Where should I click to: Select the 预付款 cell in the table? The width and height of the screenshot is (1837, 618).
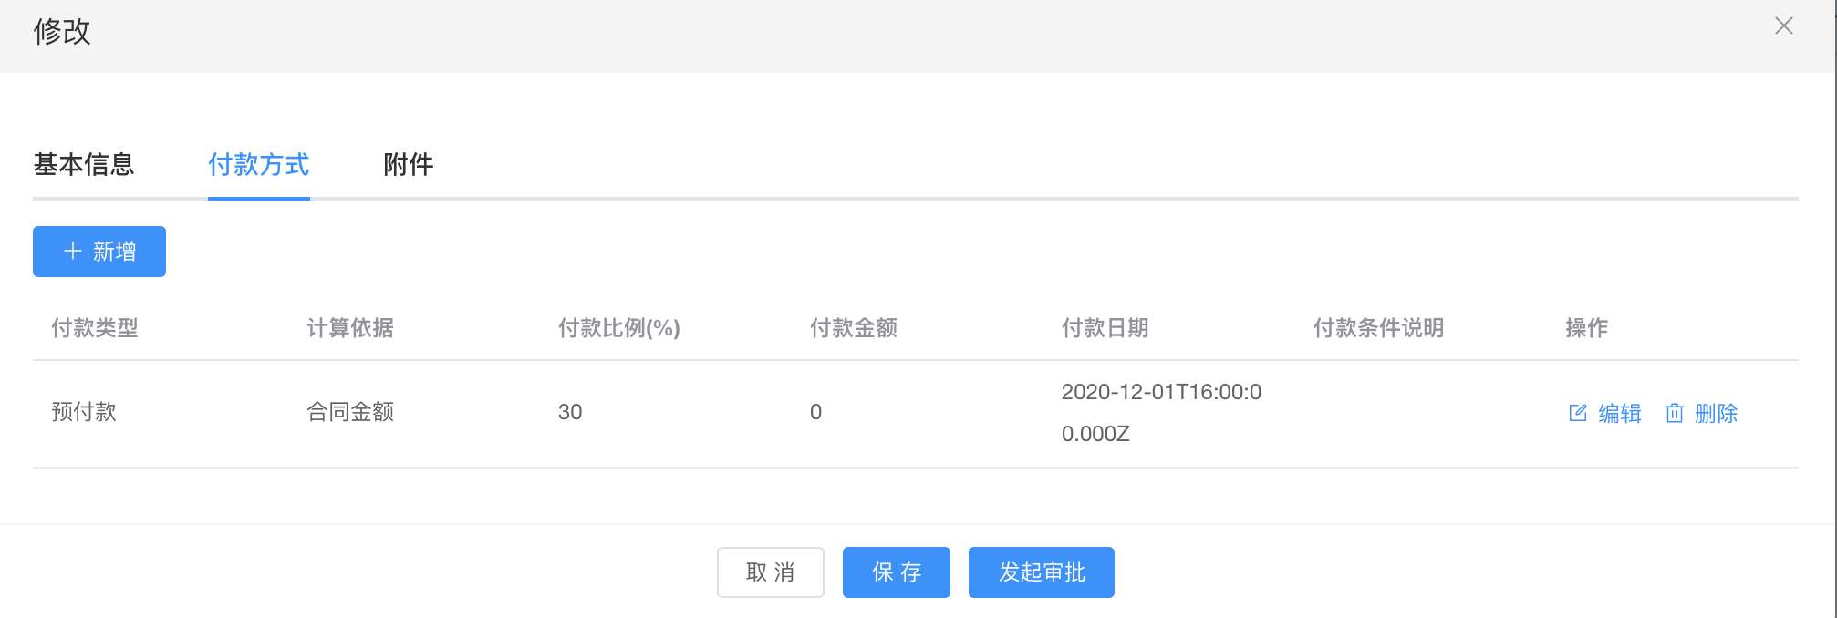84,412
